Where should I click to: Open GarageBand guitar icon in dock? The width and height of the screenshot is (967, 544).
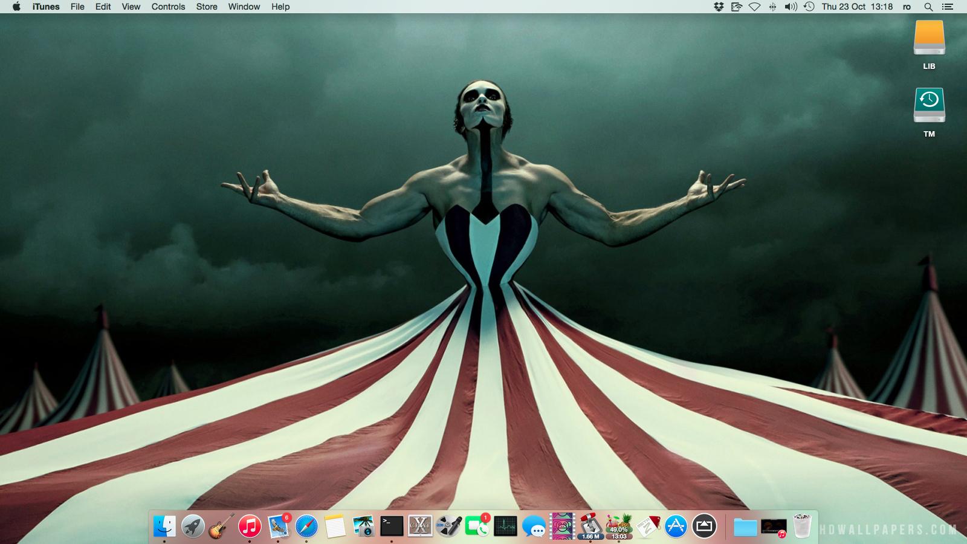point(221,526)
